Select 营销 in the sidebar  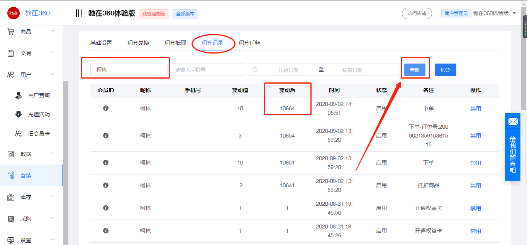click(x=31, y=176)
